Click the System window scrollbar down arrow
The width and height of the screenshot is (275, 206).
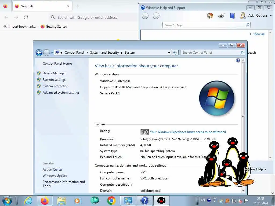(243, 191)
